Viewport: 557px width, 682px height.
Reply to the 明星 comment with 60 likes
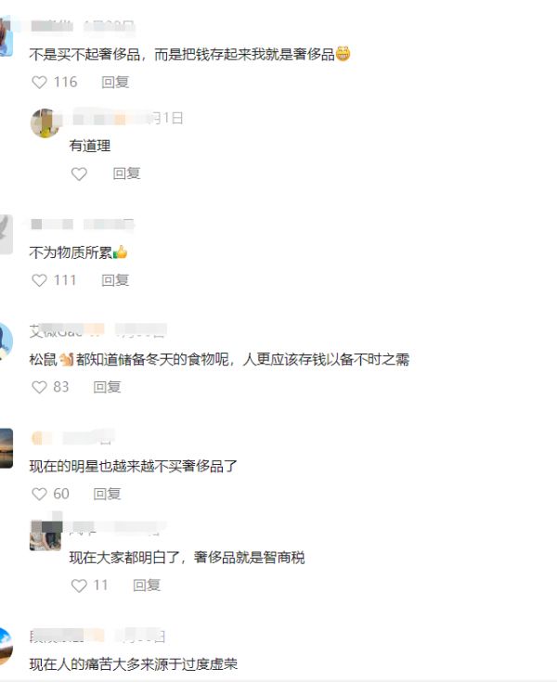(x=107, y=494)
